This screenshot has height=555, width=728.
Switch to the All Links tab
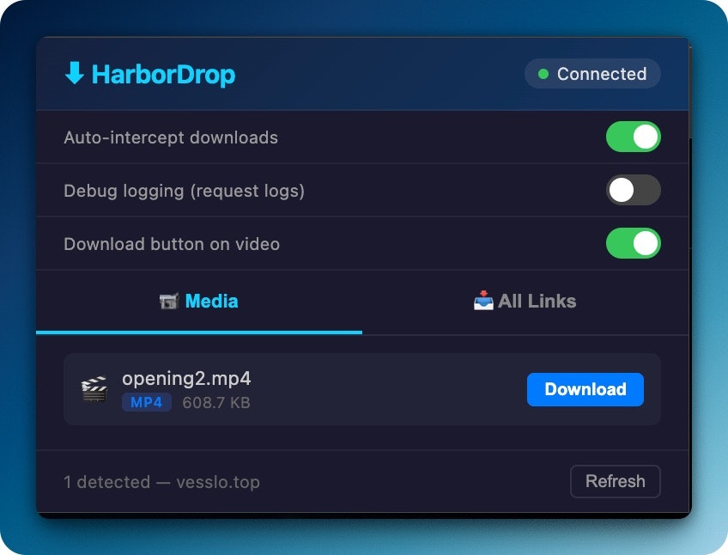[524, 301]
